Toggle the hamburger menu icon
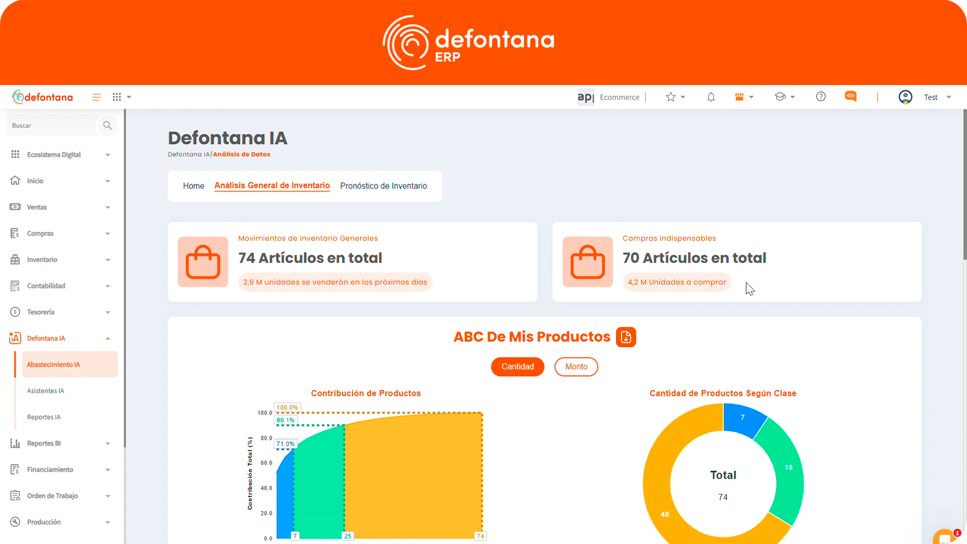The width and height of the screenshot is (967, 544). (x=97, y=97)
